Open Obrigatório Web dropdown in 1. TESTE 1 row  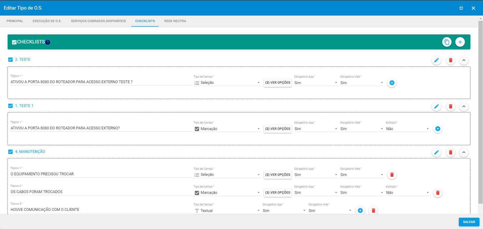coord(362,129)
